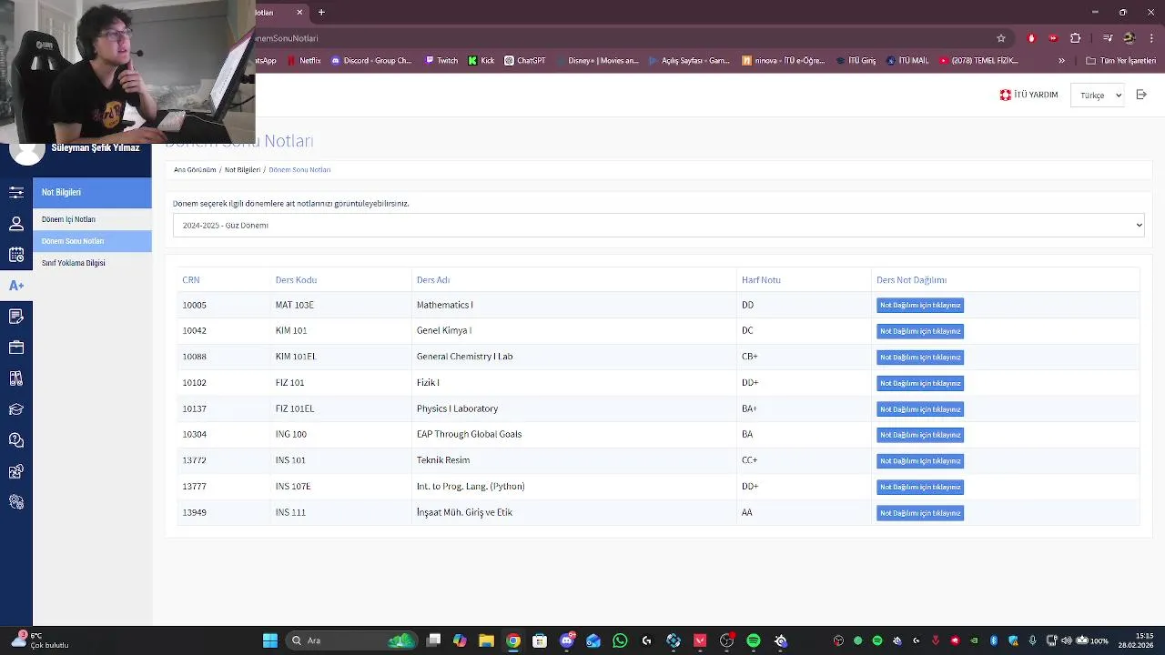Click the document edit icon in sidebar
The height and width of the screenshot is (655, 1165).
pyautogui.click(x=16, y=317)
